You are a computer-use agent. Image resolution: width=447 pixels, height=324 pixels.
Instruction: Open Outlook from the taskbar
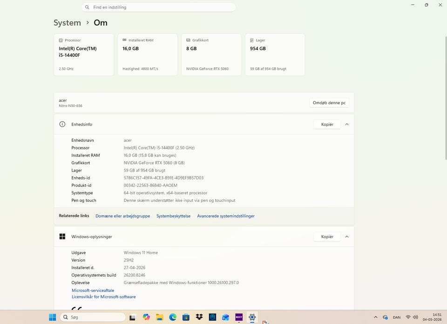[225, 317]
